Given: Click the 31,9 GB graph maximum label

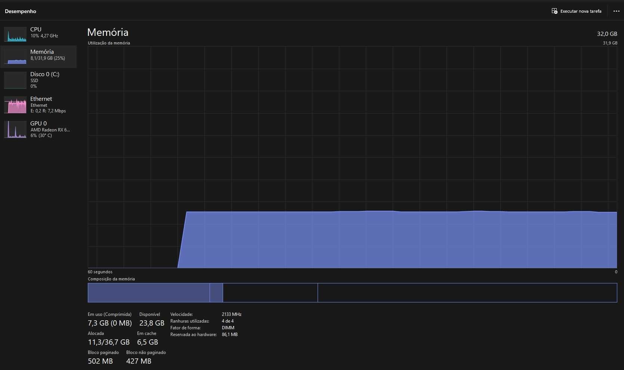Looking at the screenshot, I should pos(610,43).
